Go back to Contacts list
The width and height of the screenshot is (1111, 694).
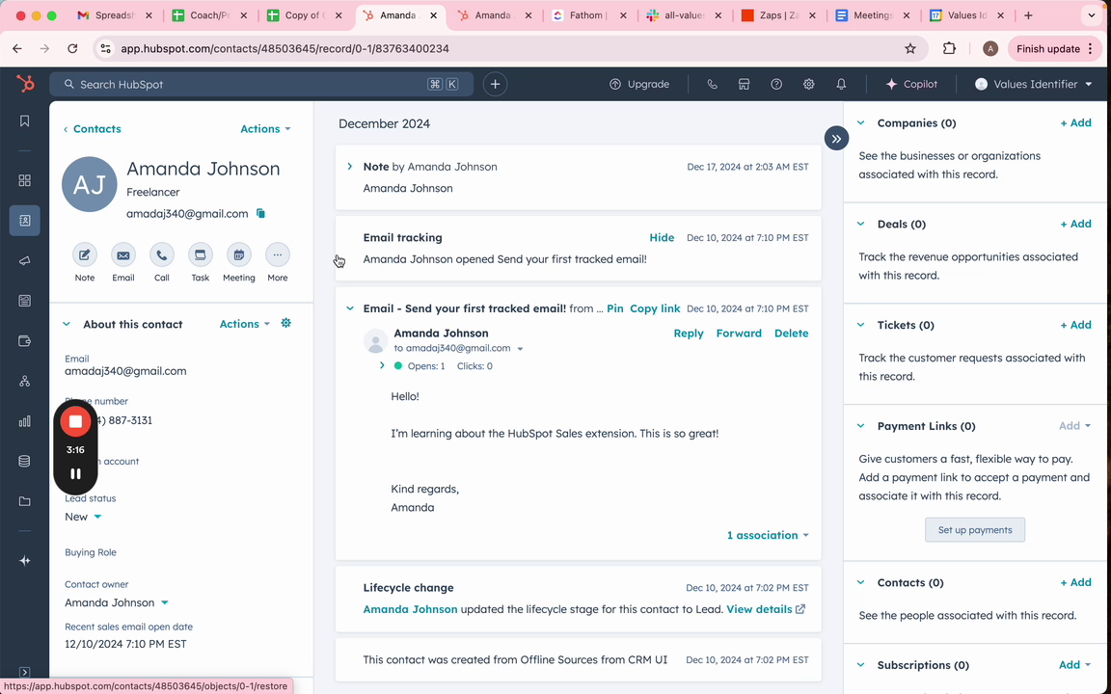click(93, 129)
